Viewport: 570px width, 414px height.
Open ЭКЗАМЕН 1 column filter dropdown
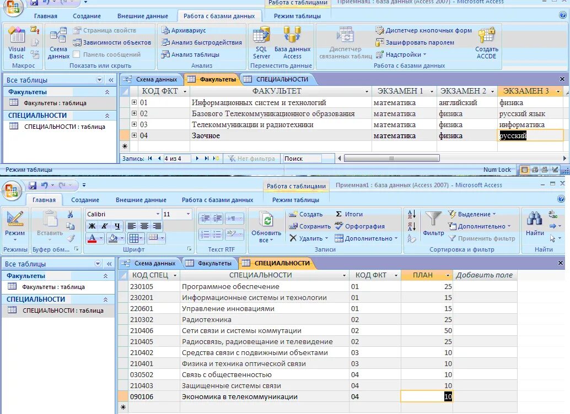point(432,91)
